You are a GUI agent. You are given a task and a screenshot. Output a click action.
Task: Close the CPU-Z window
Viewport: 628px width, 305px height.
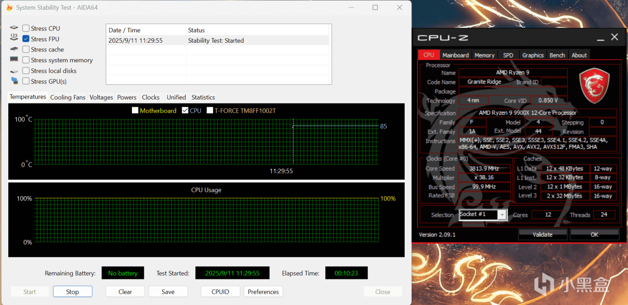pyautogui.click(x=614, y=37)
